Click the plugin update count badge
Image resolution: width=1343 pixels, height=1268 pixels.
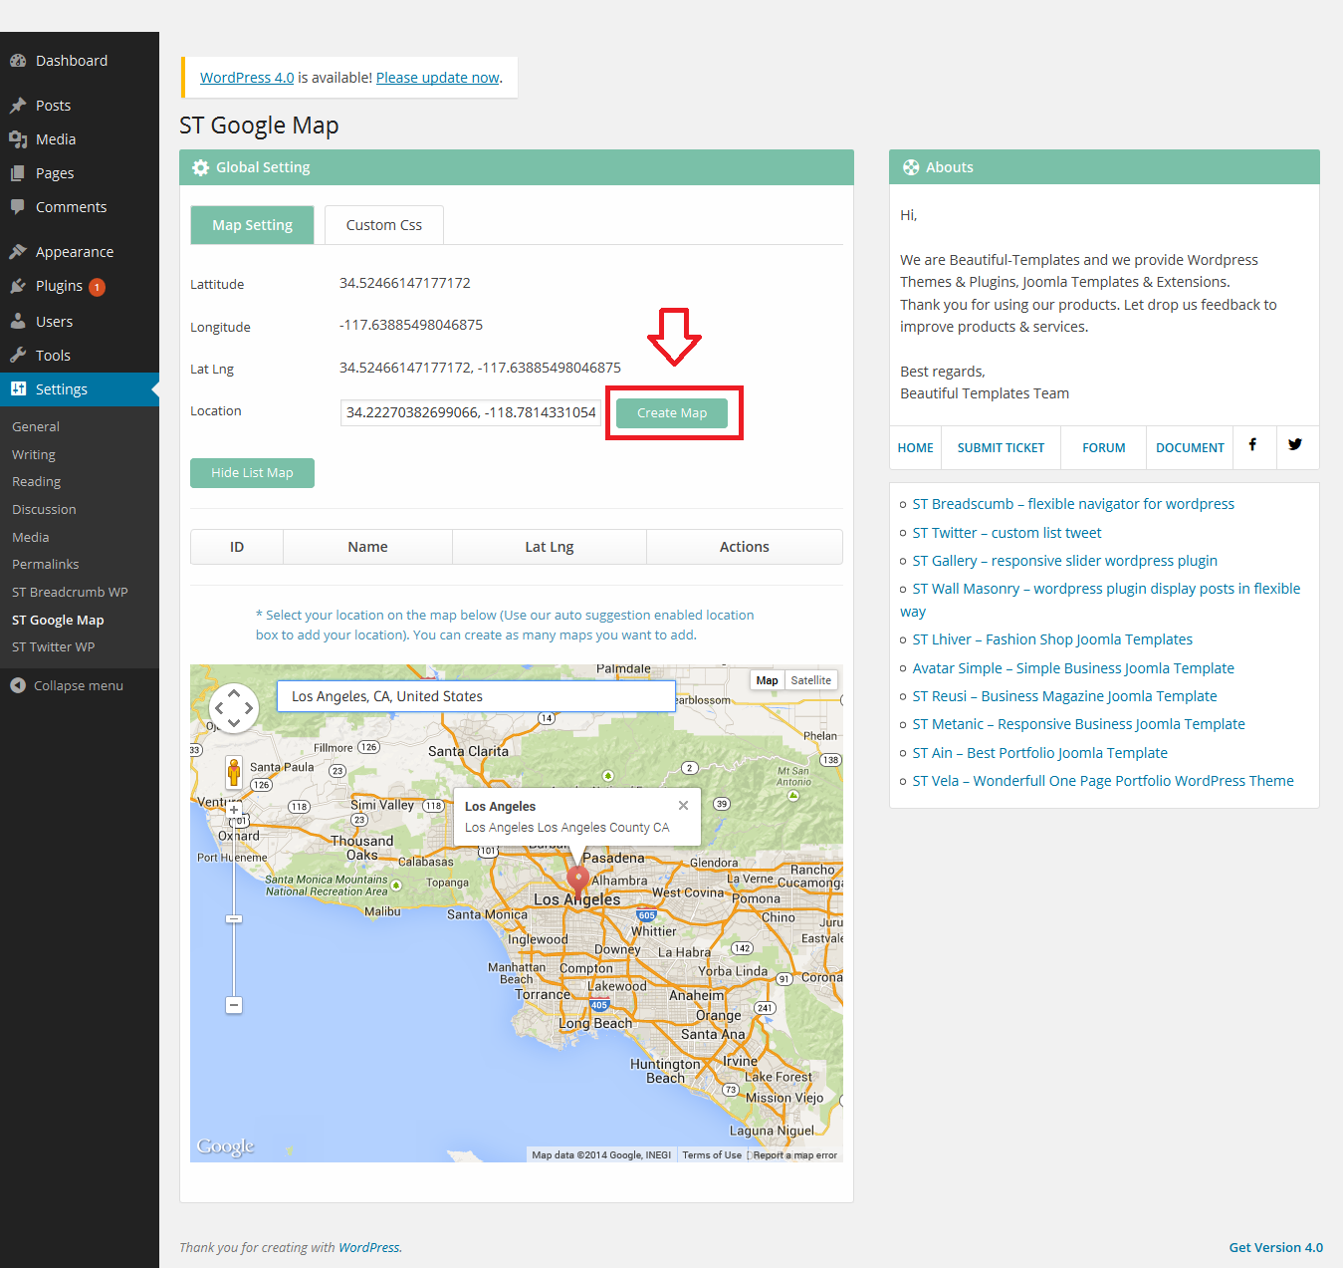[97, 287]
